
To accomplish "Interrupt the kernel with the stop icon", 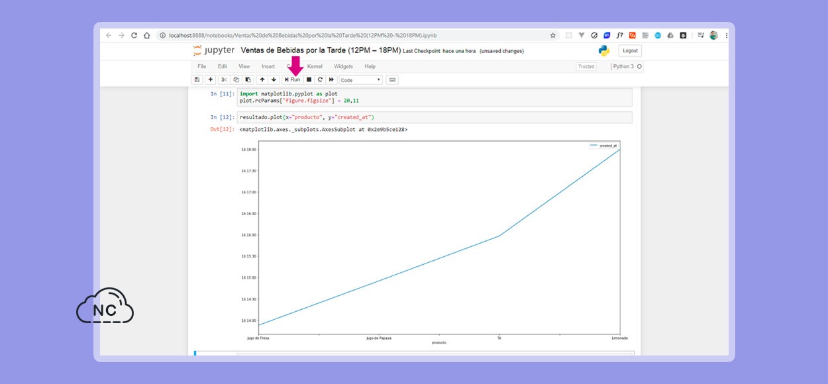I will (309, 79).
